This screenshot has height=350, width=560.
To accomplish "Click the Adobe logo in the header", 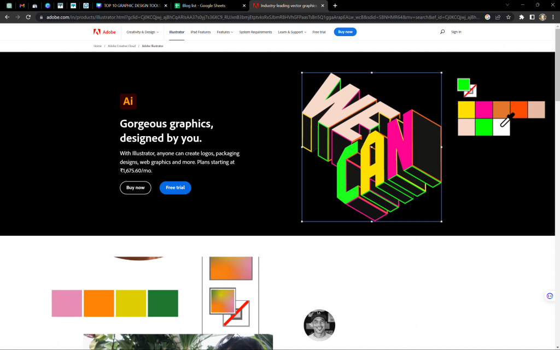I will [104, 32].
